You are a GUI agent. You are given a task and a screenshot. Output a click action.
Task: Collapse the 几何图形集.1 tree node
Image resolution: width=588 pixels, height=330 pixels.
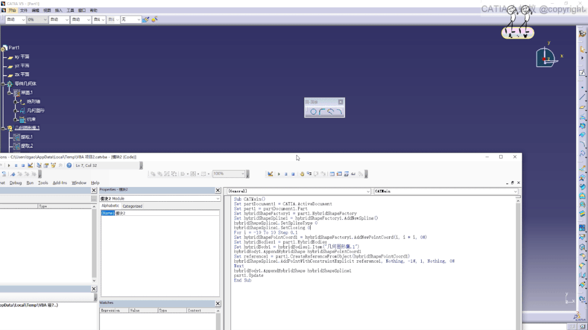[x=3, y=128]
